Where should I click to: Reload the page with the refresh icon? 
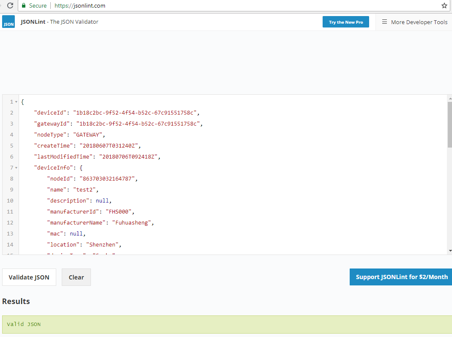coord(10,5)
